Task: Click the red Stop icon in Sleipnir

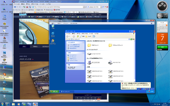Action: click(x=27, y=7)
